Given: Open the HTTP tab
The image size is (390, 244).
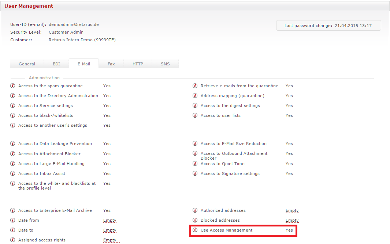Looking at the screenshot, I should click(138, 64).
